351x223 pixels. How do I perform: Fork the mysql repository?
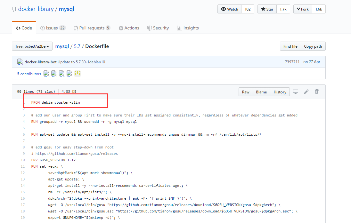303,9
